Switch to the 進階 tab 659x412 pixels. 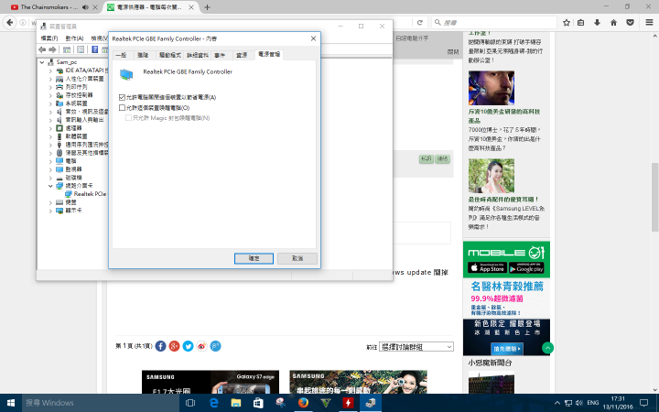(144, 55)
